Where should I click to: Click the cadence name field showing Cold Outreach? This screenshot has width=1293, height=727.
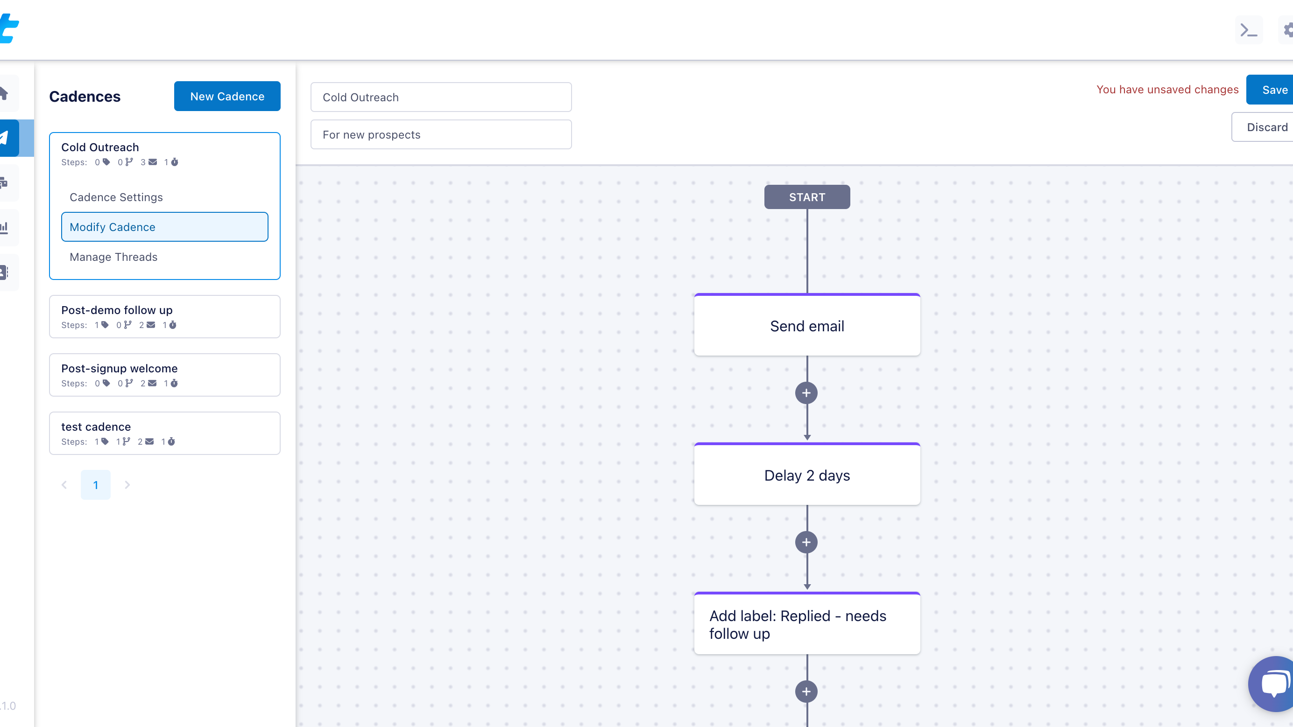click(x=441, y=97)
